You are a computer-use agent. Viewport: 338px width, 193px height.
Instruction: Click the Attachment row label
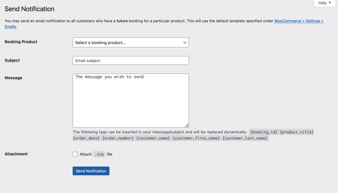point(16,154)
